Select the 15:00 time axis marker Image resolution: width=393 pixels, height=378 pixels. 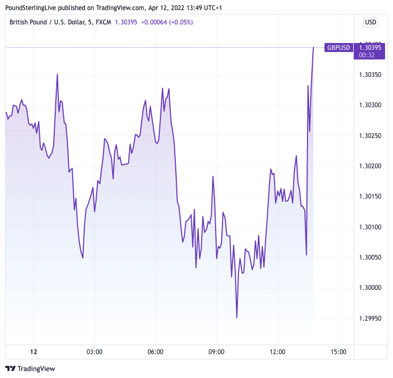(x=338, y=351)
